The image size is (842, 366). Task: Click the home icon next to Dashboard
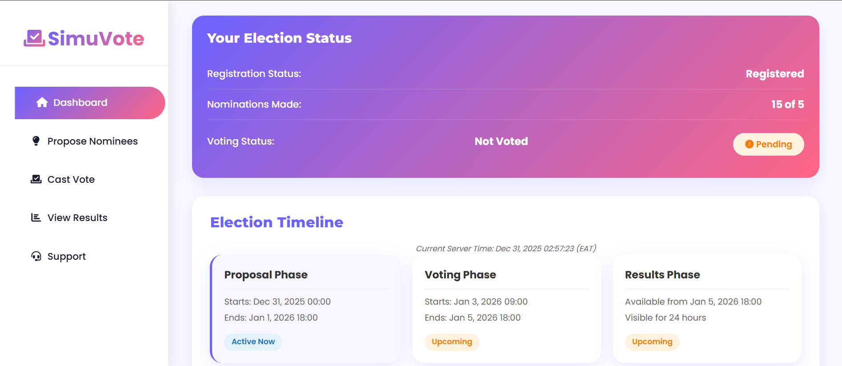(42, 102)
